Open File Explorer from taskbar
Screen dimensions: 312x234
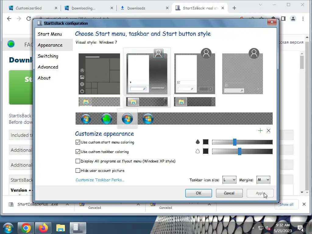coord(61,228)
